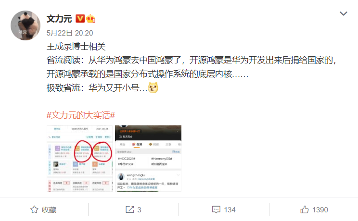Click the star favorite icon
The image size is (358, 221).
tap(34, 209)
